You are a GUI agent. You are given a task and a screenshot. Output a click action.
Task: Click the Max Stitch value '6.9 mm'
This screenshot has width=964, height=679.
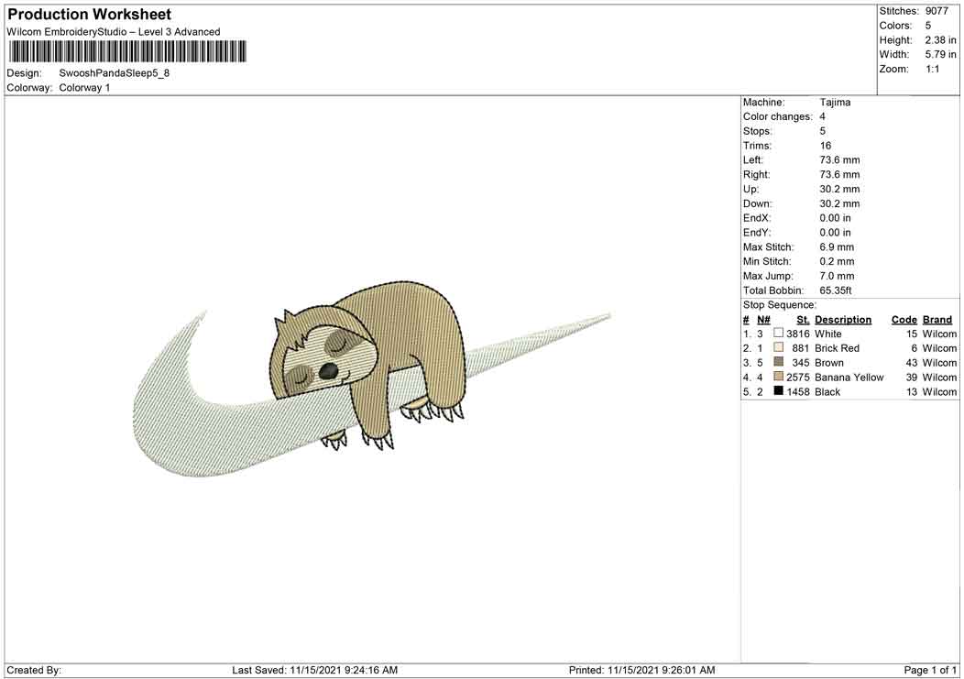837,247
